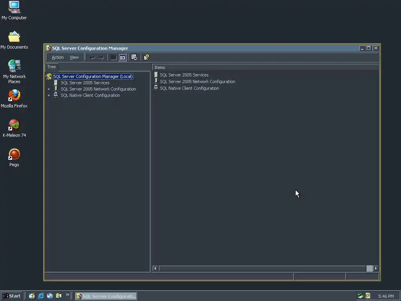Click the Help toolbar icon
The width and height of the screenshot is (401, 301).
click(x=146, y=57)
